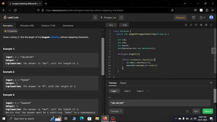217x122 pixels.
Task: Open the Java language dropdown
Action: tap(112, 25)
